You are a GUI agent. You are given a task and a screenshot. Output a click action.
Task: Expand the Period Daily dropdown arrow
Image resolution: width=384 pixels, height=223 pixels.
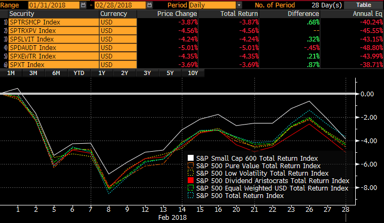pyautogui.click(x=239, y=5)
